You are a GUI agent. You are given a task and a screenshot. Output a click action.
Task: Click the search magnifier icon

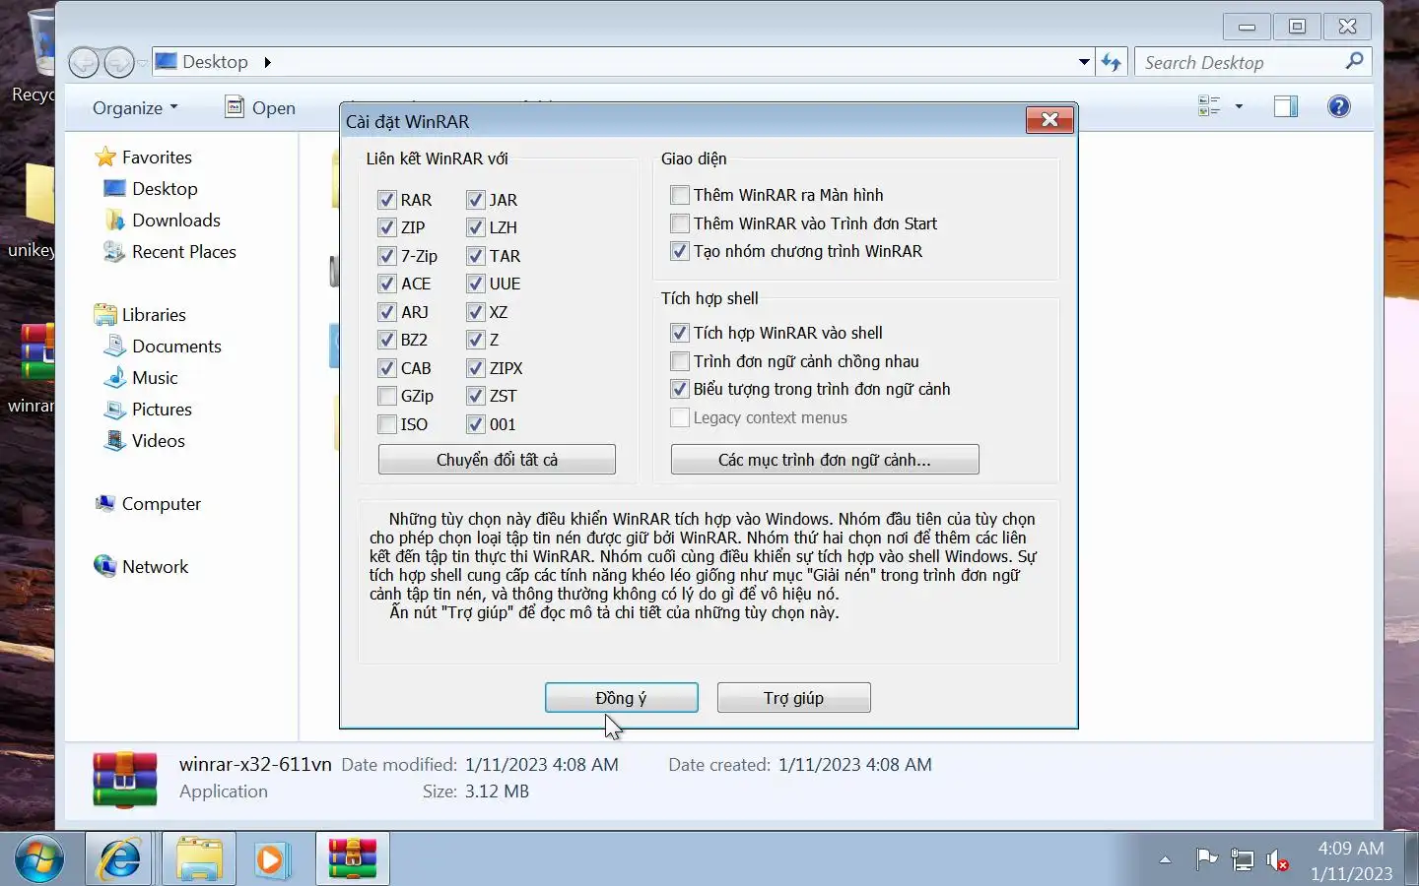click(1355, 61)
